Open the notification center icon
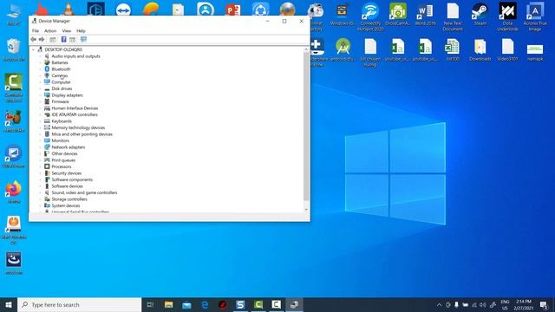The height and width of the screenshot is (312, 555). [544, 304]
